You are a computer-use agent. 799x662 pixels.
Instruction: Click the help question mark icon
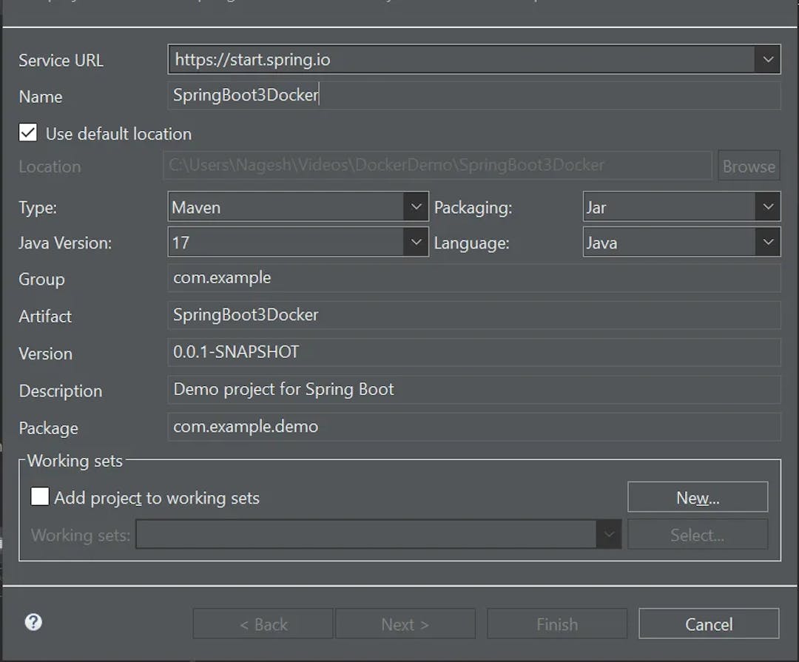(33, 622)
